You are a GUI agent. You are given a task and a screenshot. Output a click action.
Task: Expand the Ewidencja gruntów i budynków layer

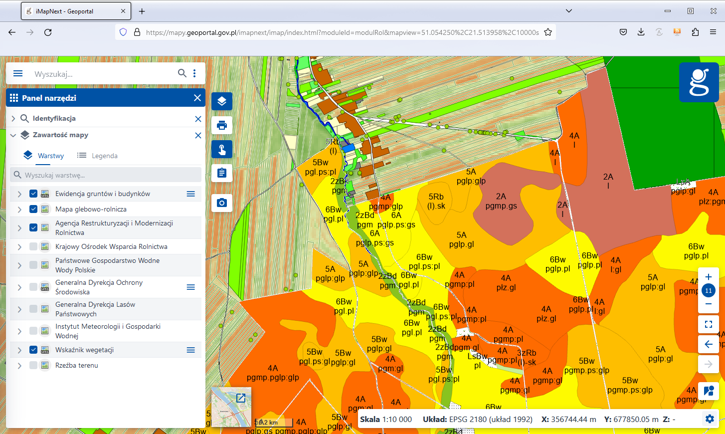point(19,194)
